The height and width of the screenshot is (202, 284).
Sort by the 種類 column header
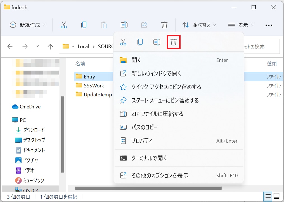pos(272,64)
